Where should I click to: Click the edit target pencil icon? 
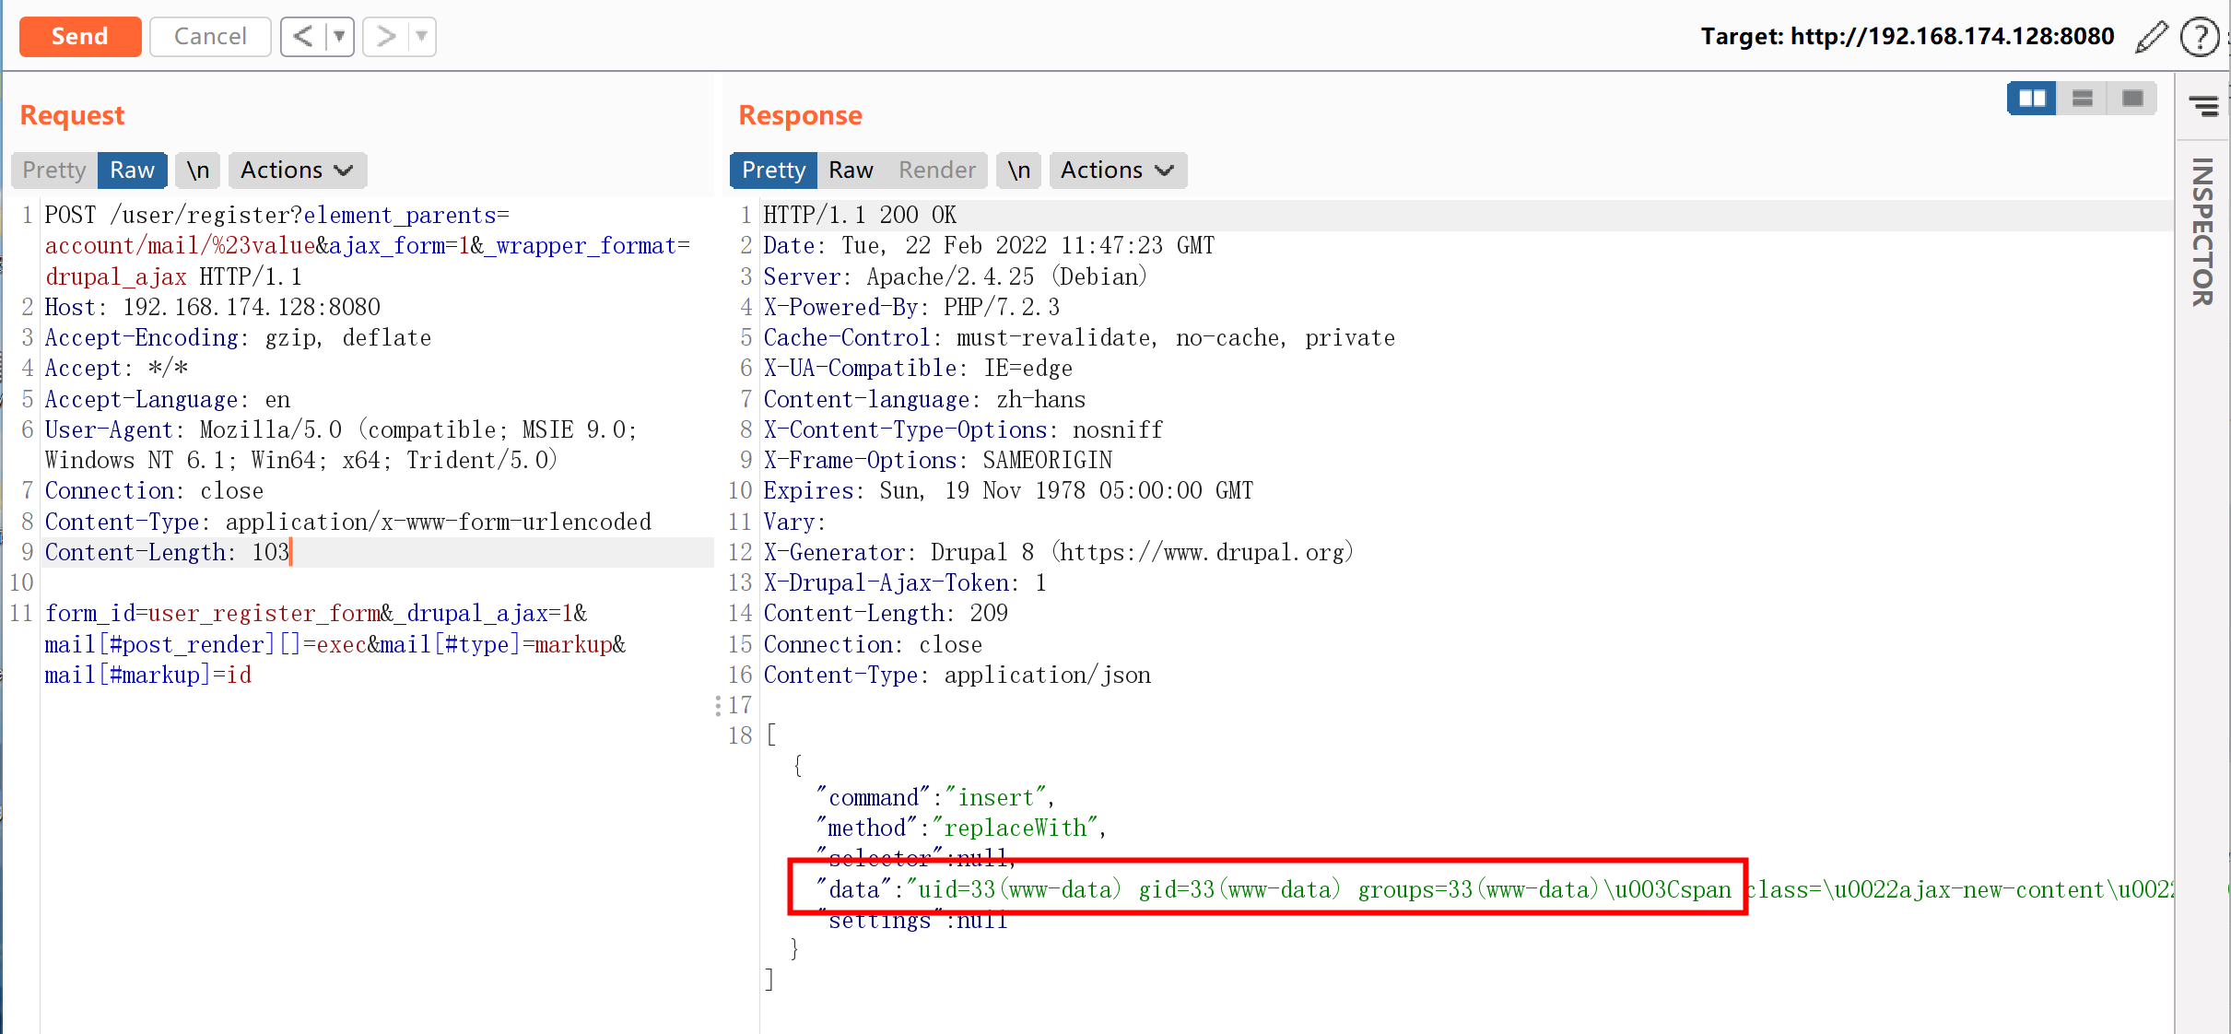coord(2151,37)
